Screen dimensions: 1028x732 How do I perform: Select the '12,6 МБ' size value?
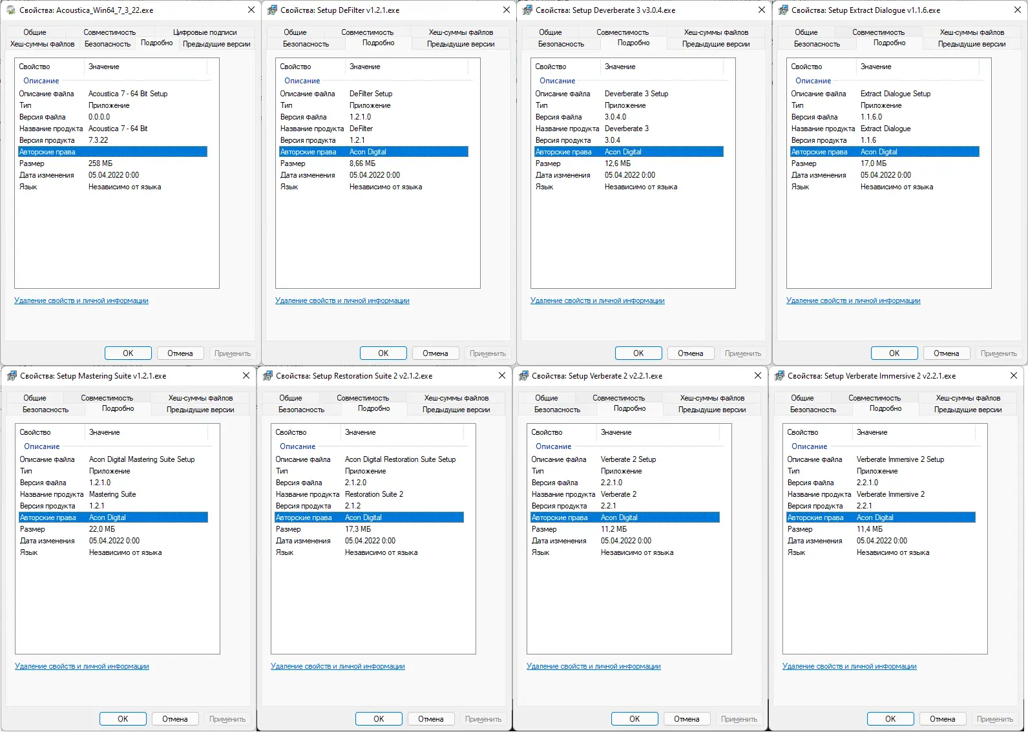click(x=618, y=163)
